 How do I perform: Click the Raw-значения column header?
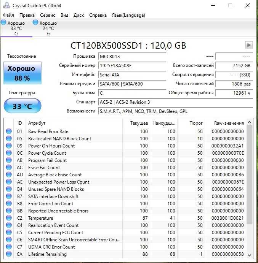[x=225, y=123]
